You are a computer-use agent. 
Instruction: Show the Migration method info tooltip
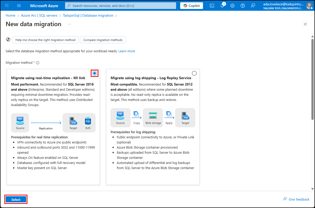[37, 63]
